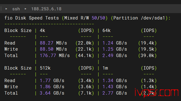The width and height of the screenshot is (181, 101).
Task: Click the 4k total 176.77 MB/s value
Action: tap(55, 56)
